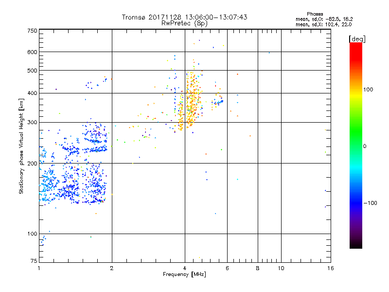Image resolution: width=389 pixels, height=292 pixels.
Task: Click the y-axis tick label '750'
Action: (x=32, y=31)
